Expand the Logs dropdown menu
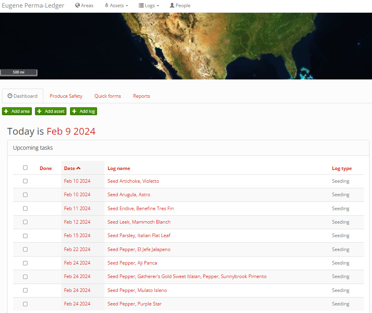 click(x=149, y=6)
